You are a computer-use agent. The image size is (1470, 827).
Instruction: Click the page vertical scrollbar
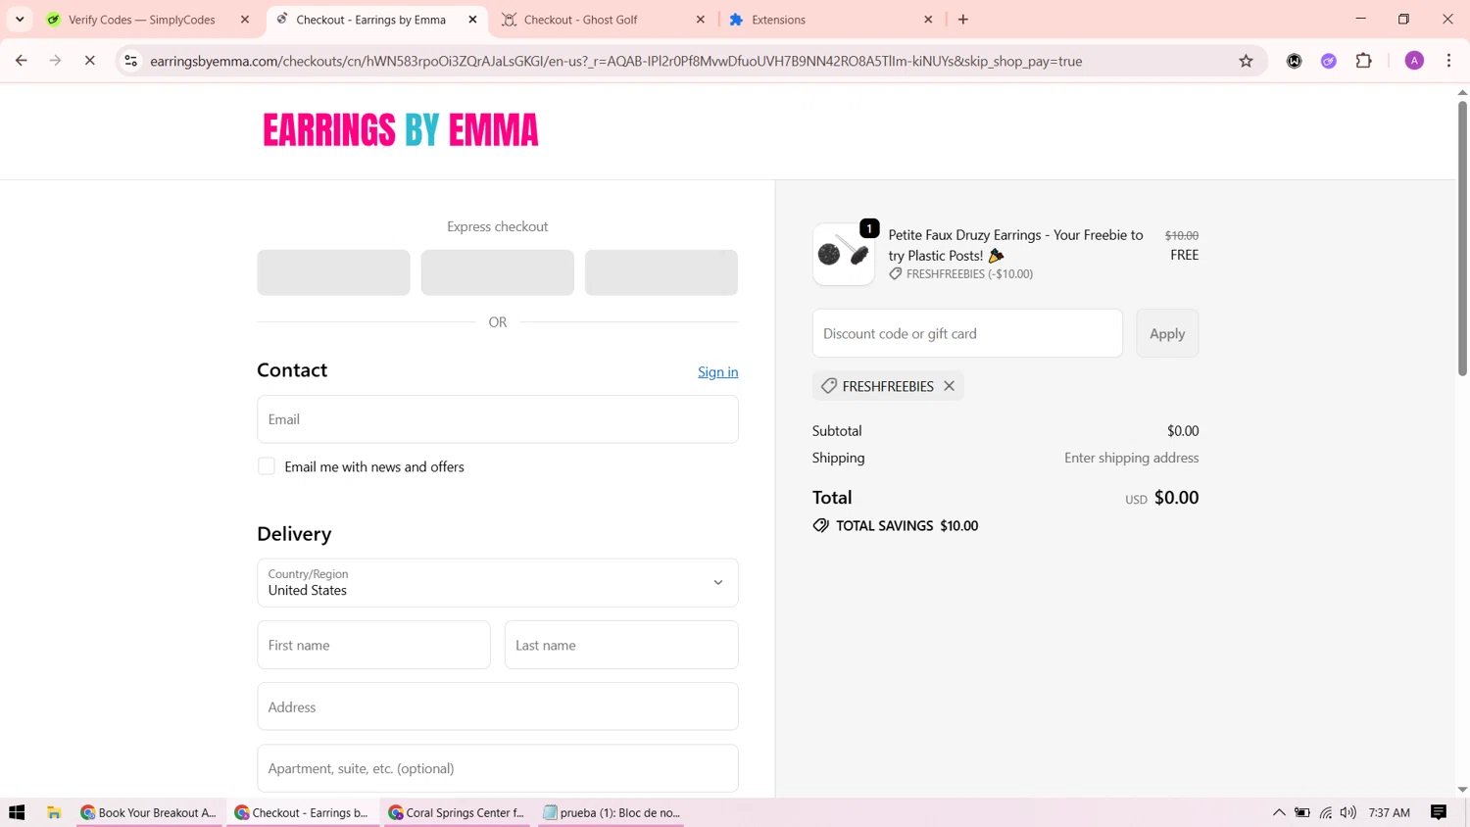[x=1462, y=237]
